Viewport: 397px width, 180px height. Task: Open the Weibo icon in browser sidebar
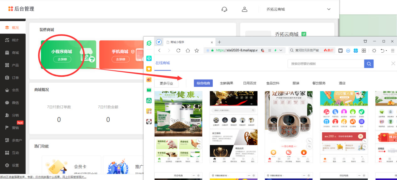tap(149, 80)
